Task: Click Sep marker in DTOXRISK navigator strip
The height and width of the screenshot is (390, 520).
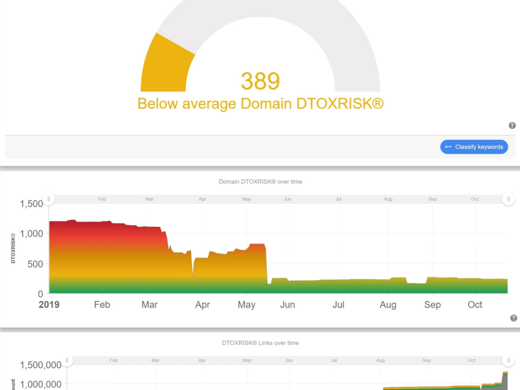Action: [x=433, y=199]
